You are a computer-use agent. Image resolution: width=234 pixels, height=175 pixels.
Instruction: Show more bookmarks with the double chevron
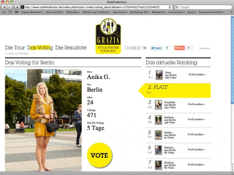(231, 12)
